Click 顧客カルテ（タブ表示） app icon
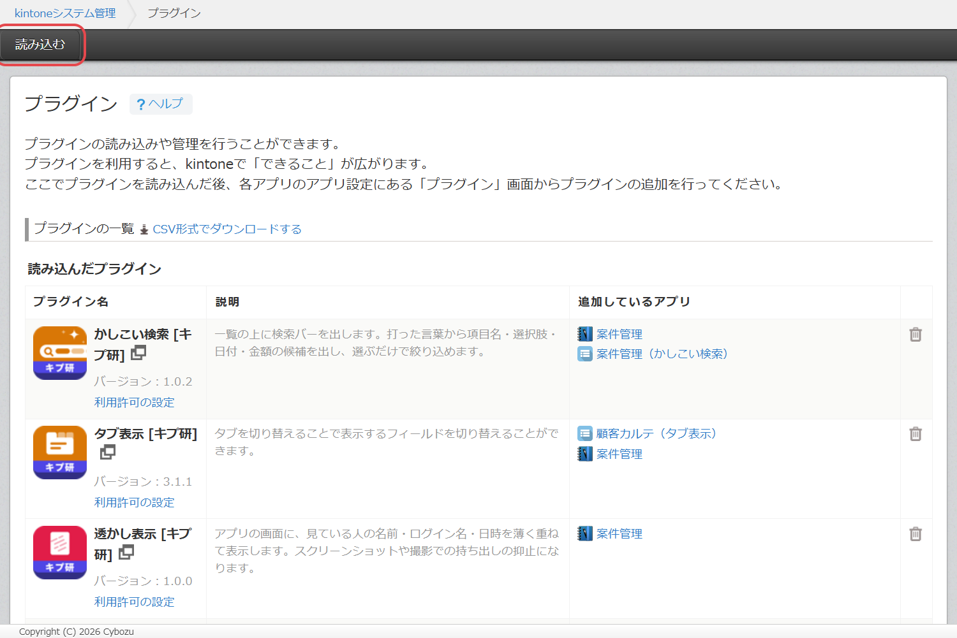The height and width of the screenshot is (638, 957). pos(585,433)
